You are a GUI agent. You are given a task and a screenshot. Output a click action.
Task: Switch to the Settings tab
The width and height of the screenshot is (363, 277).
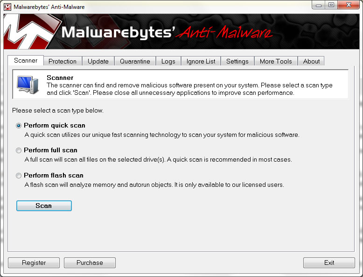point(237,61)
